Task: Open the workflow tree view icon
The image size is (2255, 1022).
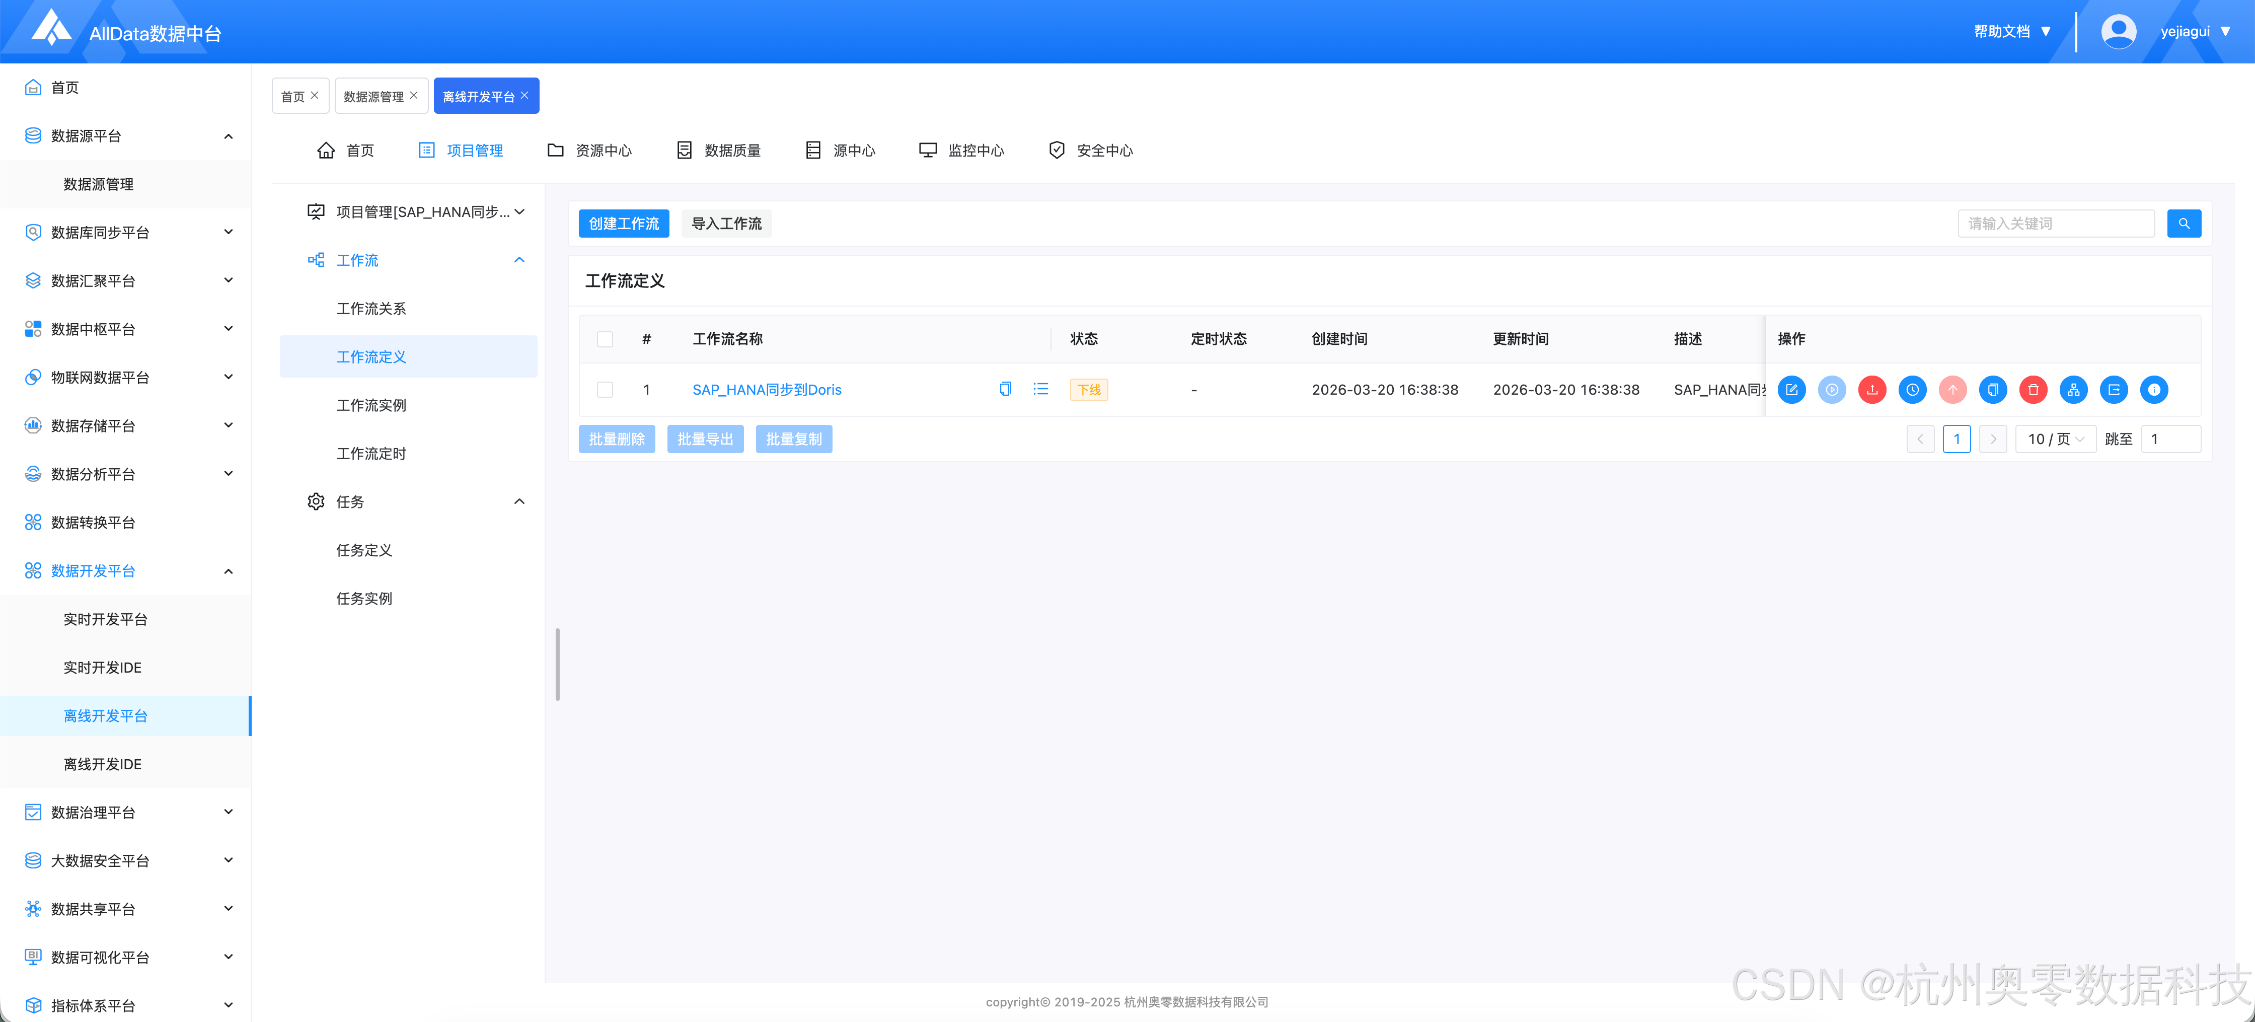Action: click(2073, 390)
